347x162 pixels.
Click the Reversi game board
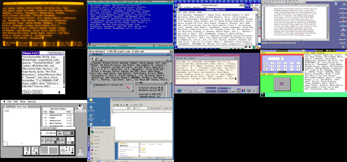point(282,84)
